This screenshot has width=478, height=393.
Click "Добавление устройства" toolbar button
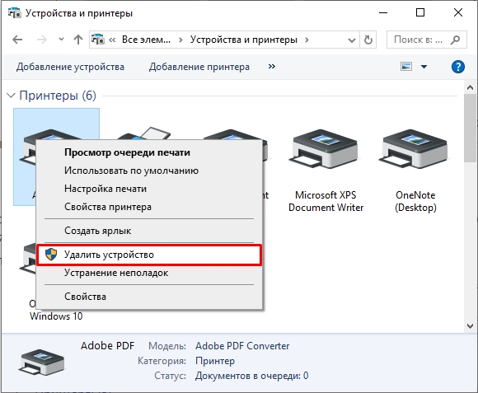pos(70,67)
